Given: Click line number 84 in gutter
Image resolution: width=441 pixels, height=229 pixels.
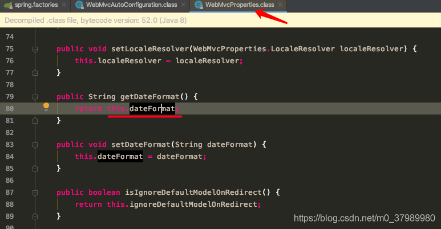Looking at the screenshot, I should [x=10, y=156].
